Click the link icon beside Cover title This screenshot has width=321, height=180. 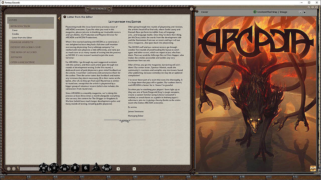click(197, 12)
